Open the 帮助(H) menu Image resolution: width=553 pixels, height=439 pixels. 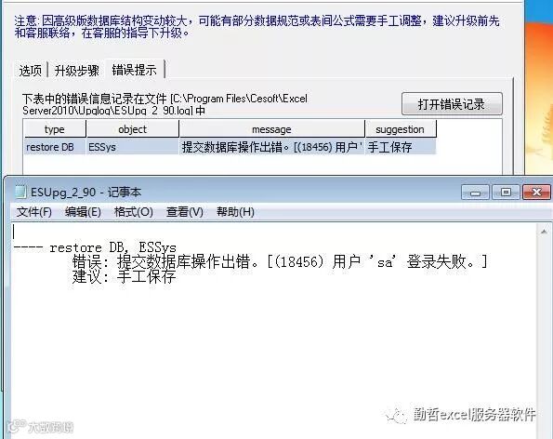235,212
